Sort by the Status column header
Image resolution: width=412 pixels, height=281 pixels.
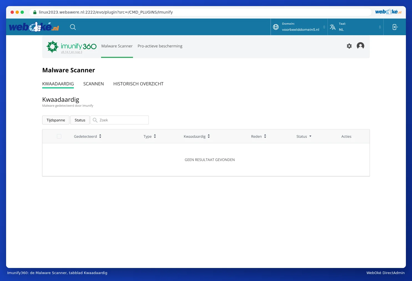[304, 136]
